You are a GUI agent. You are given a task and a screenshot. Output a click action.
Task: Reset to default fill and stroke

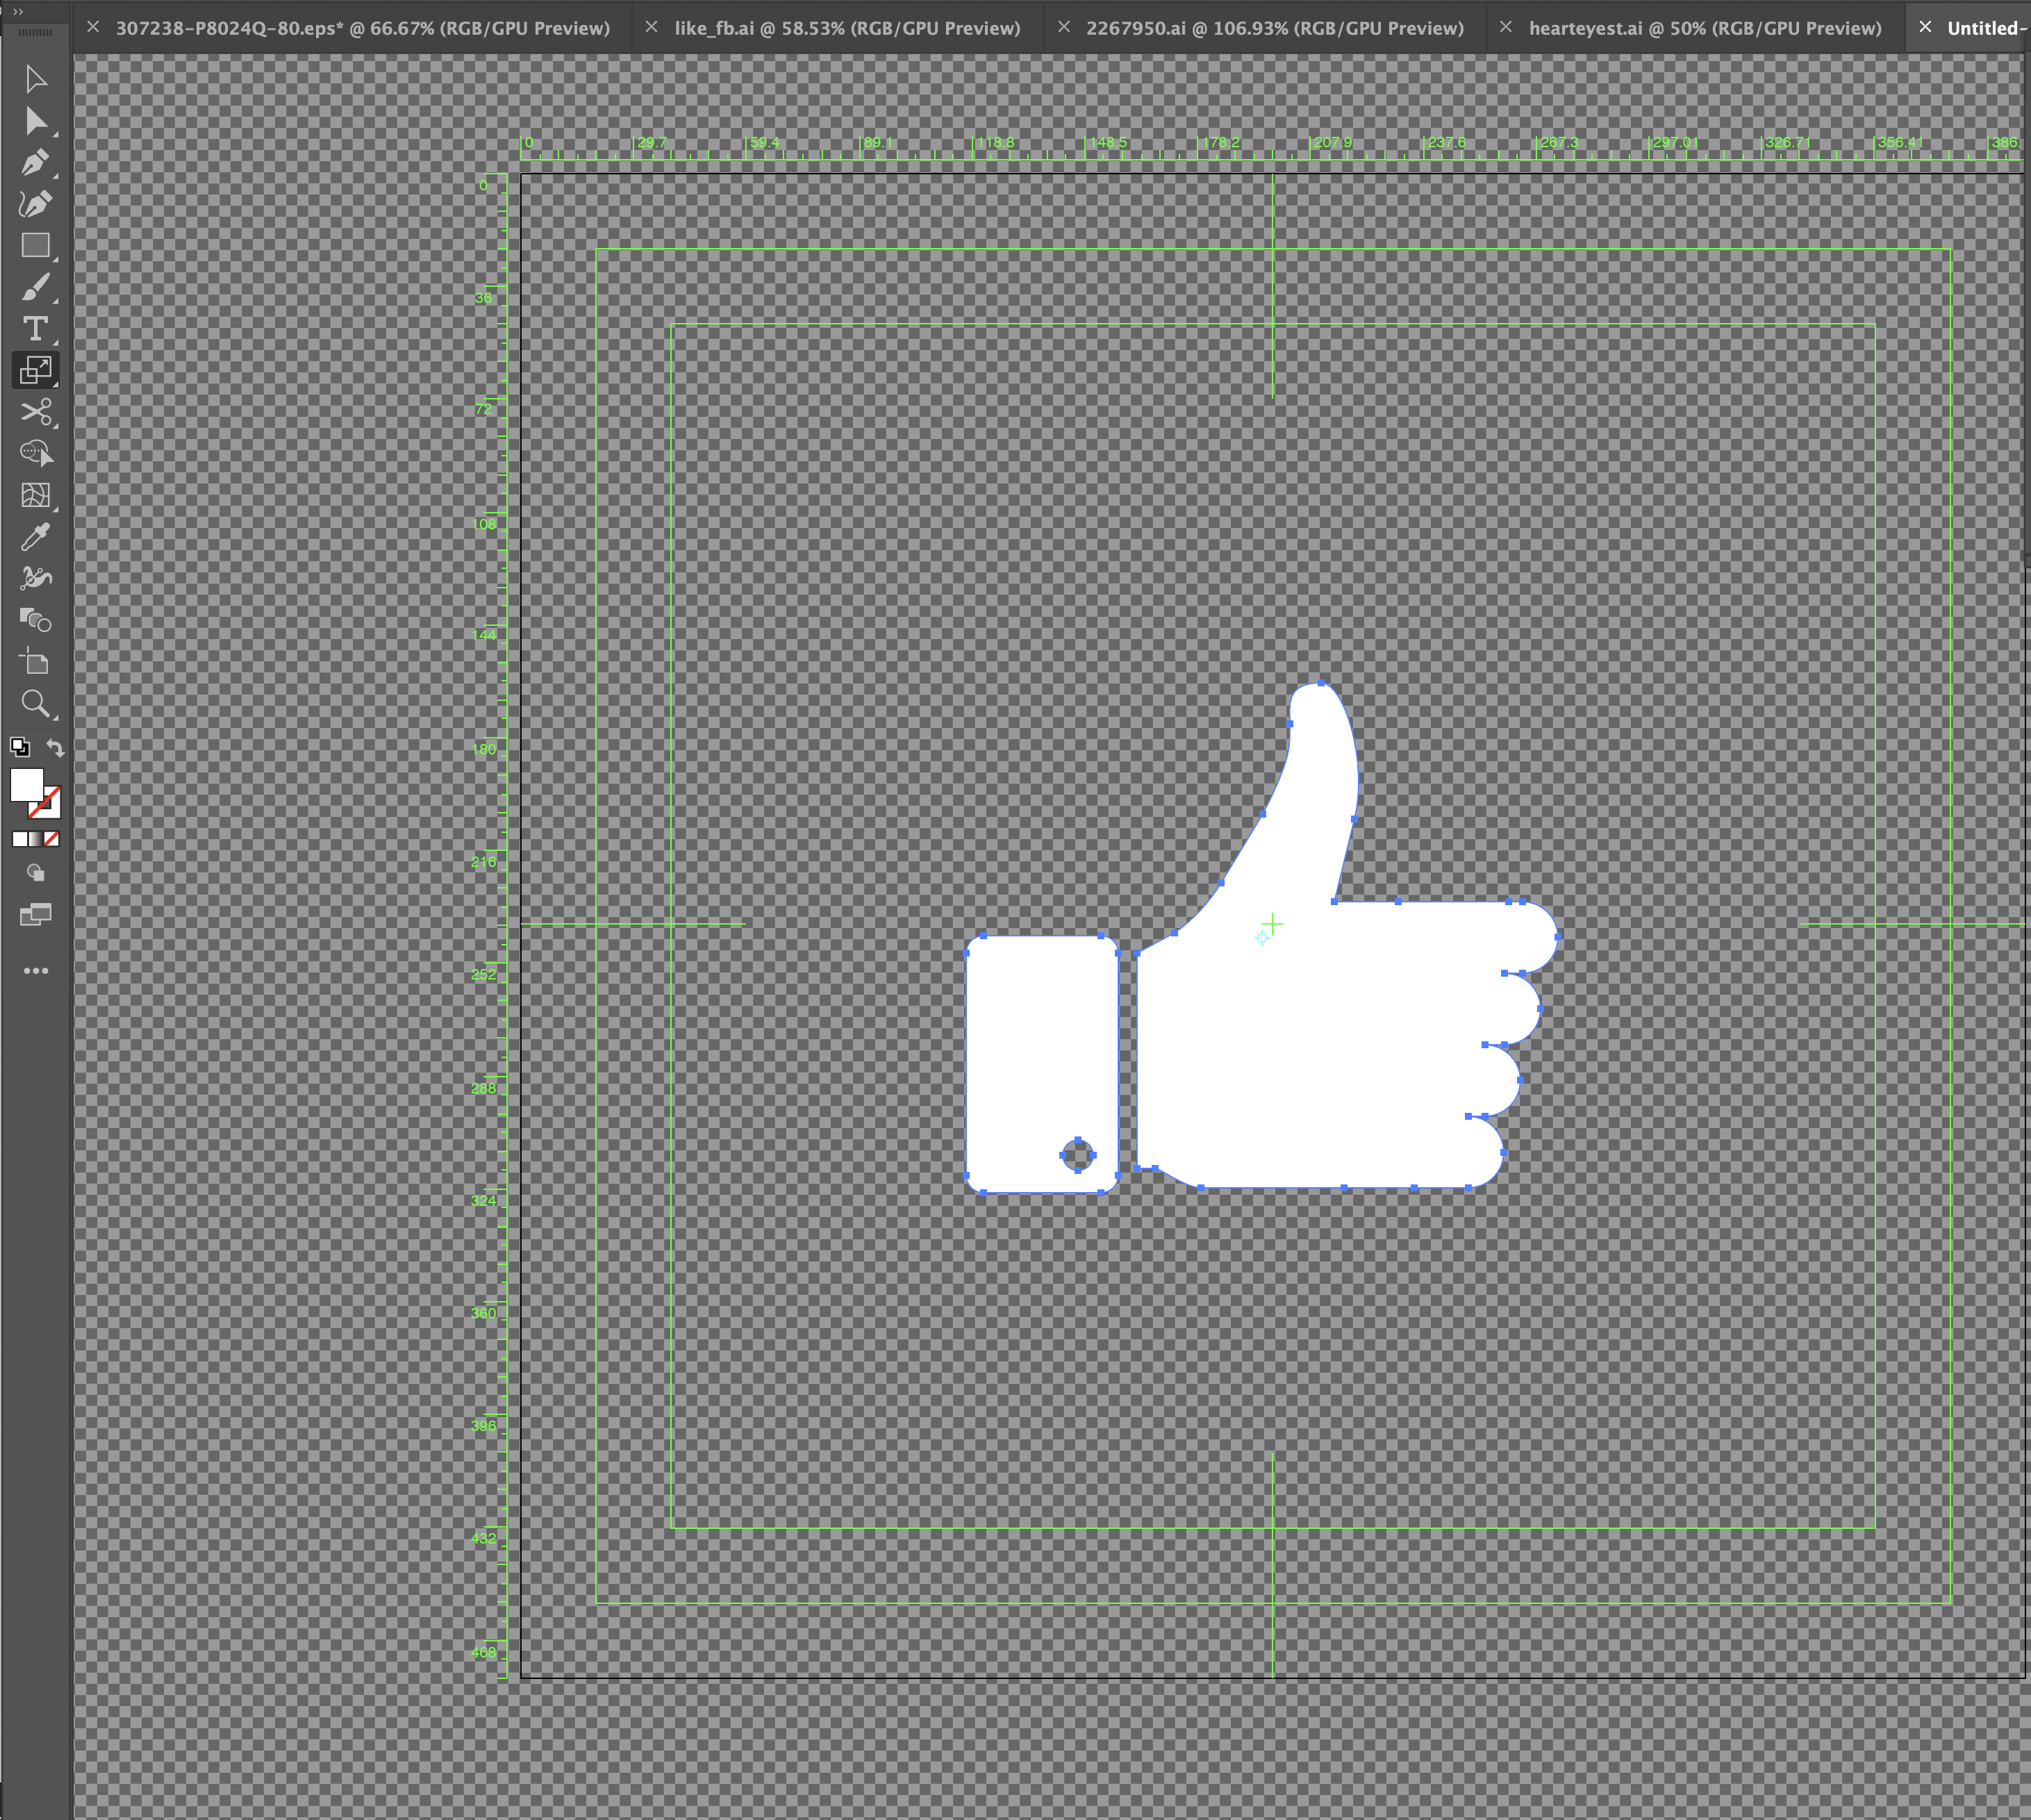point(20,748)
